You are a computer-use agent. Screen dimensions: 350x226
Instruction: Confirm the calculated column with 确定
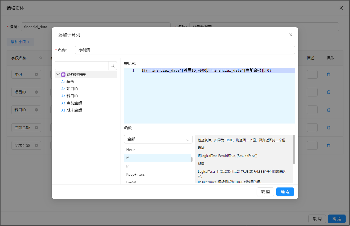pos(285,192)
